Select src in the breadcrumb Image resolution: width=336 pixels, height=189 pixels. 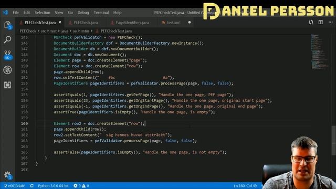(x=43, y=31)
